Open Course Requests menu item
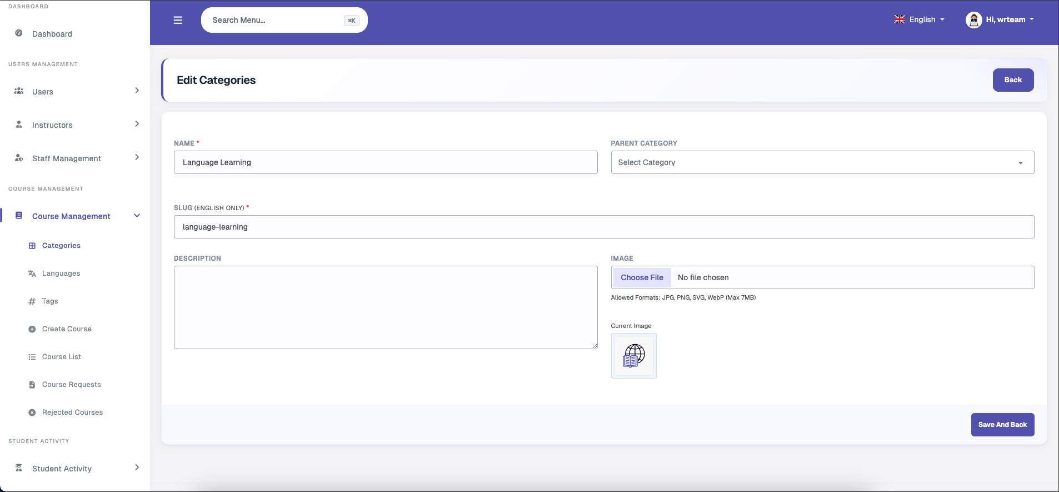 [72, 385]
